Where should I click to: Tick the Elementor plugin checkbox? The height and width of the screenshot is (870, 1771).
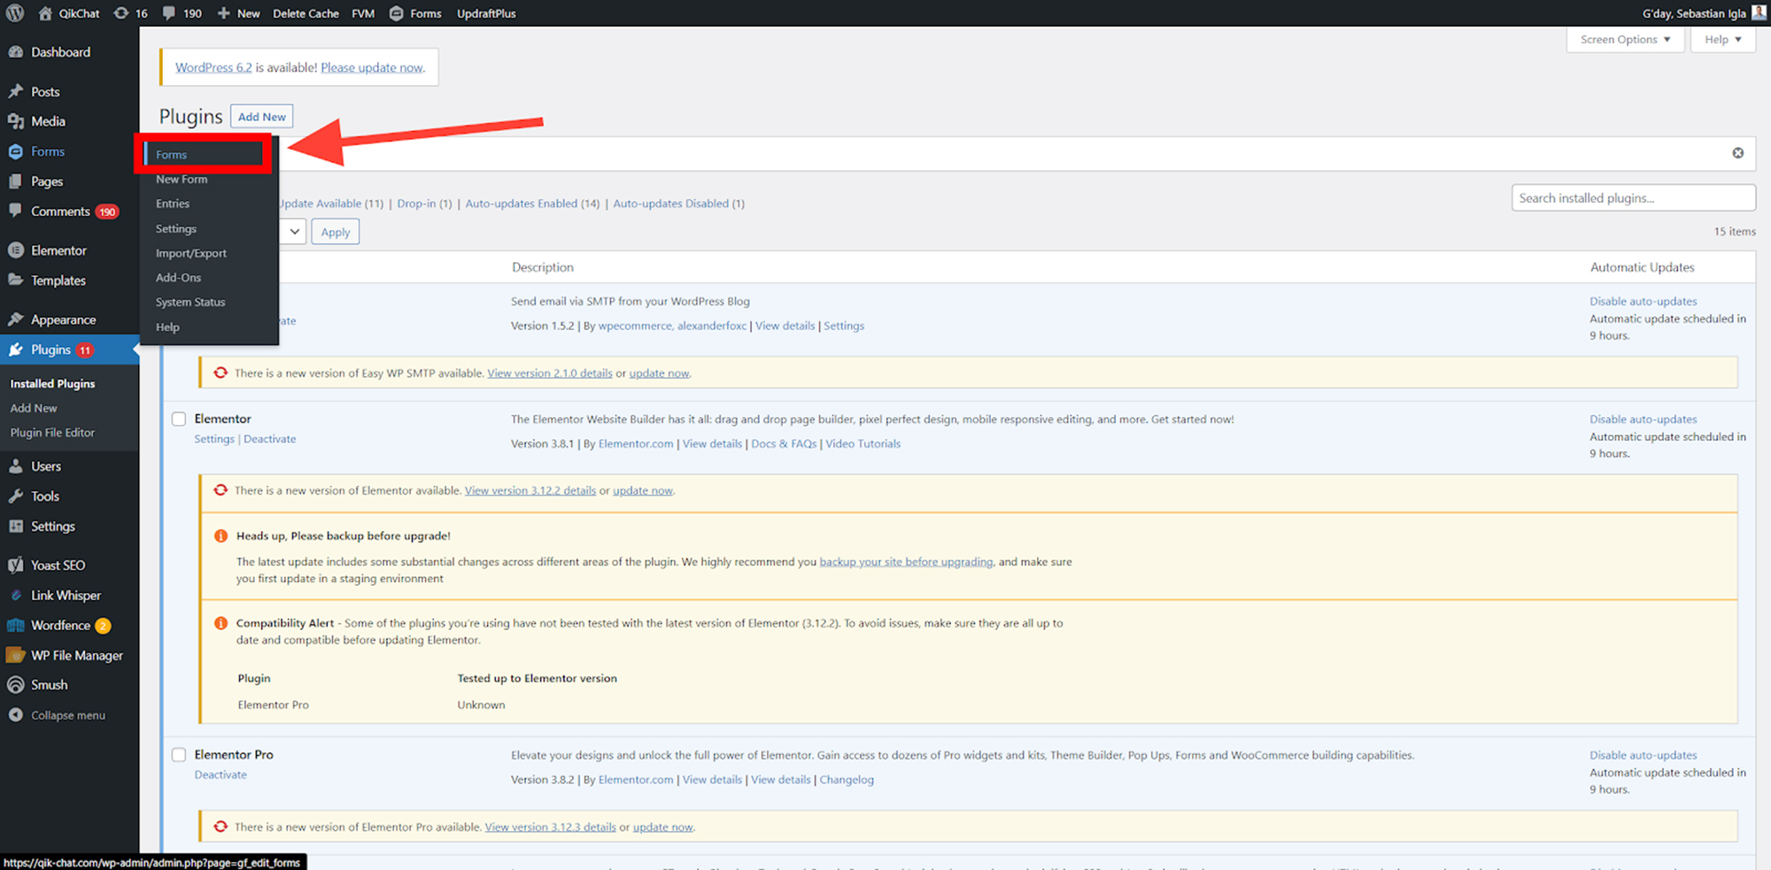[x=179, y=420]
